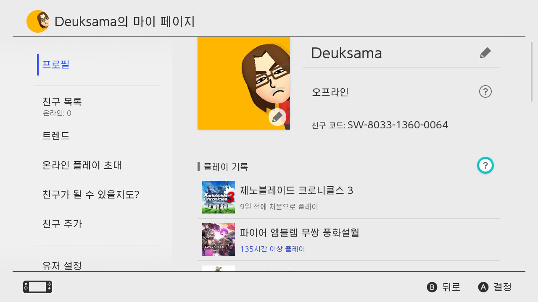Open help icon next to 오프라인 status
The width and height of the screenshot is (538, 302).
[x=485, y=91]
